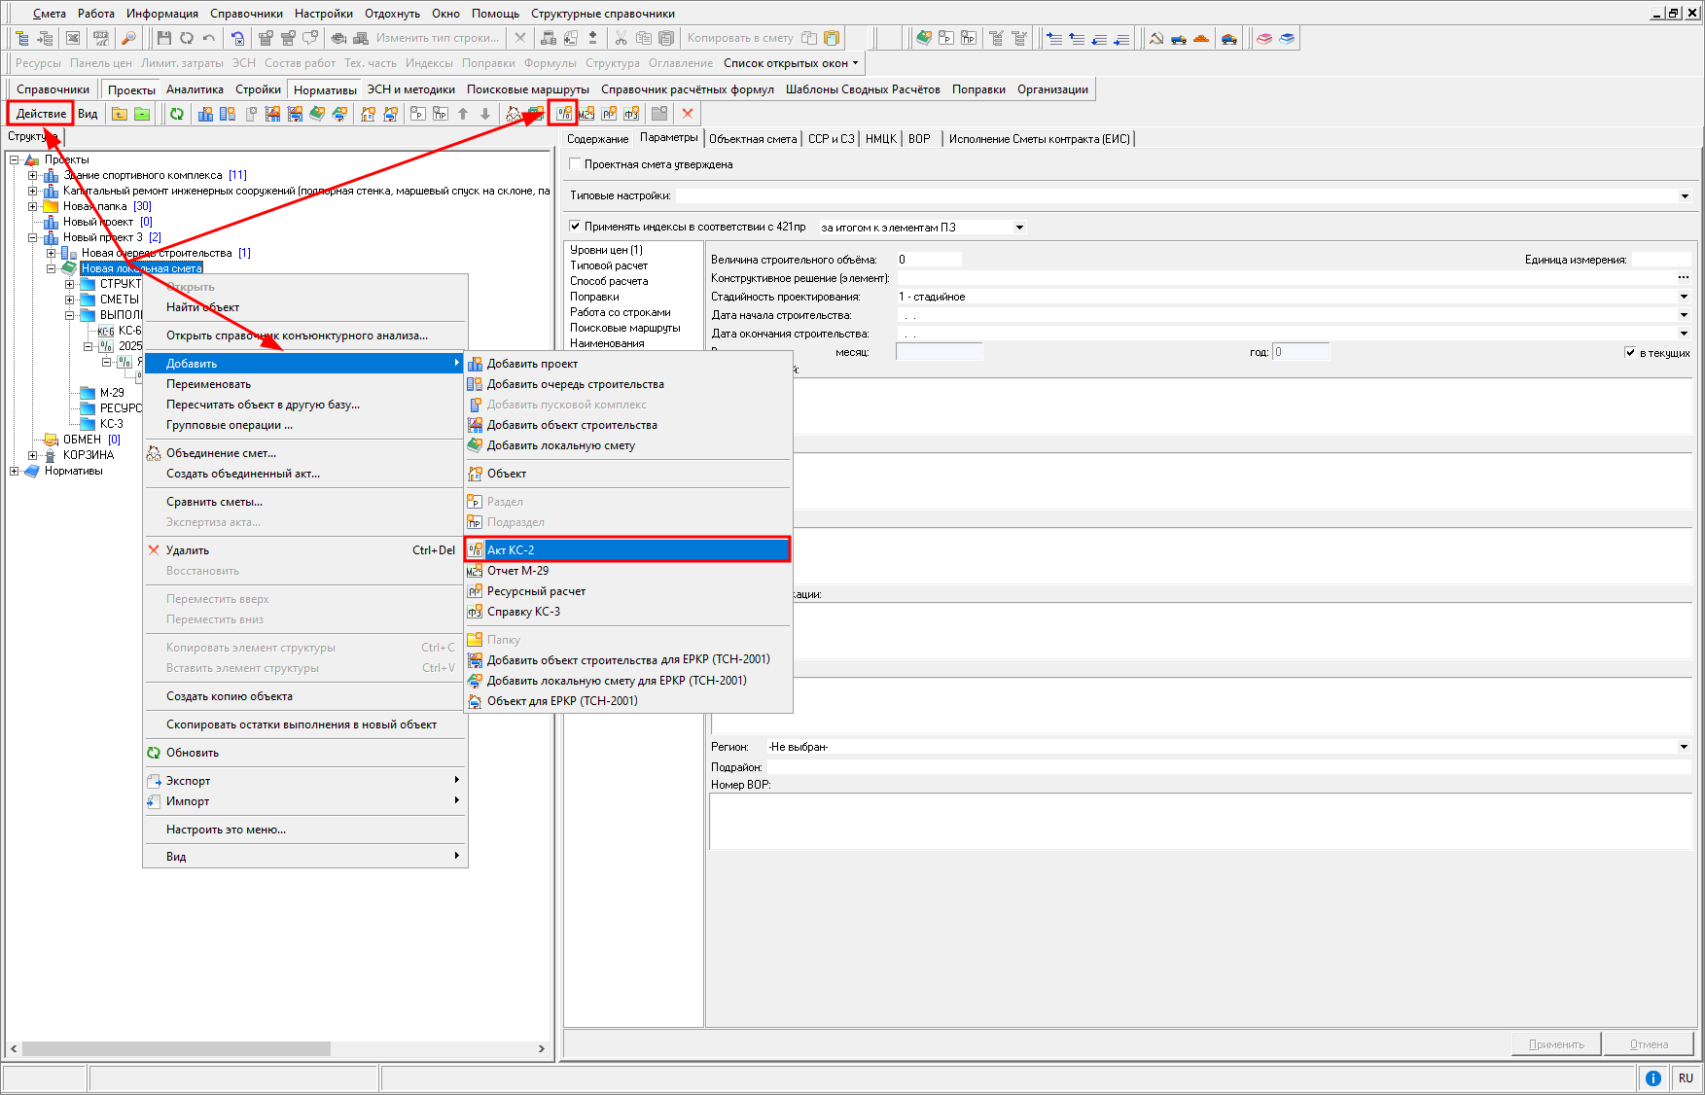Click the М-29 report toolbar icon
Screen dimensions: 1705x1095
point(586,114)
